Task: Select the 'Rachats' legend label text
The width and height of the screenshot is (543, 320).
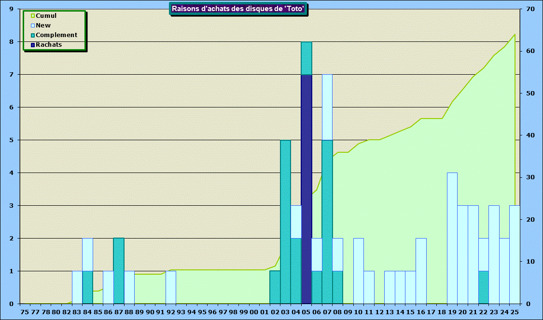Action: [x=49, y=45]
